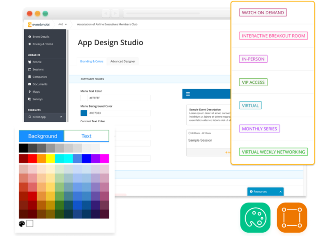Click the green paint palette app icon

(x=255, y=218)
